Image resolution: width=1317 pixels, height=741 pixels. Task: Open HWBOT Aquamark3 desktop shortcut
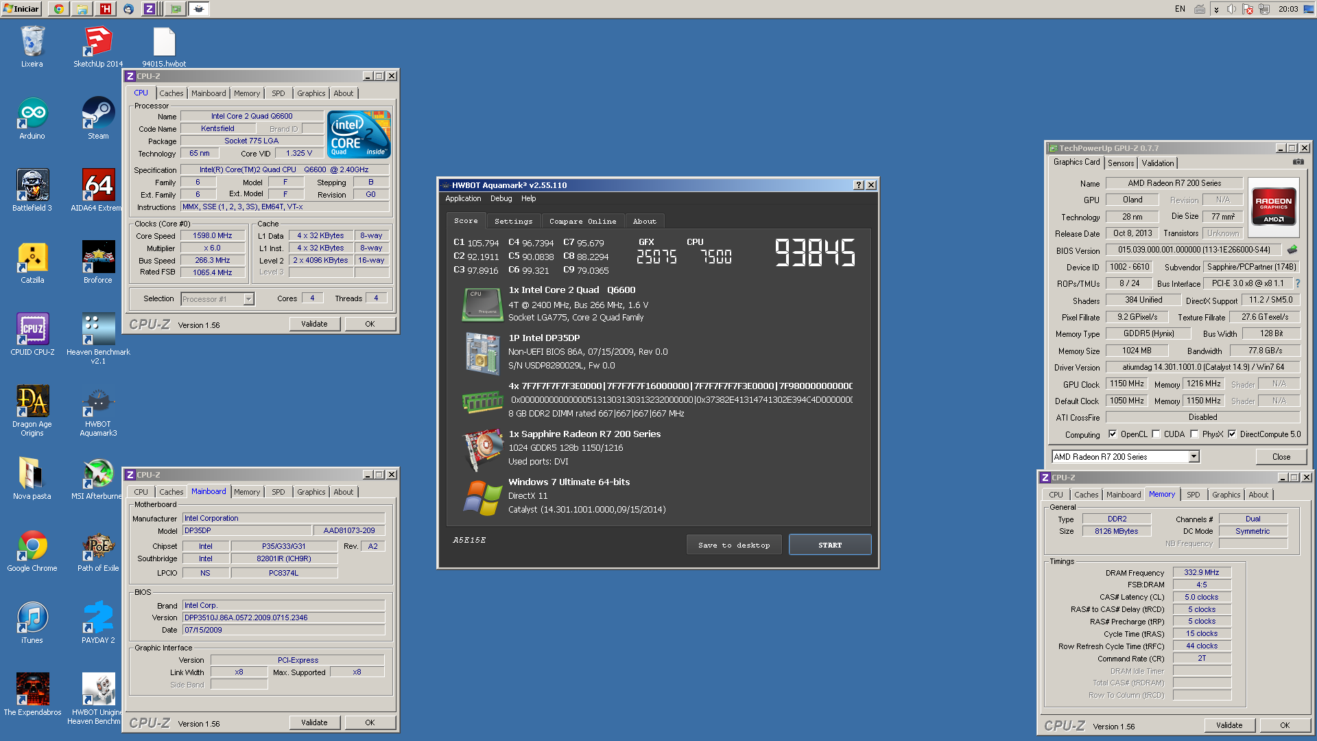click(x=98, y=411)
